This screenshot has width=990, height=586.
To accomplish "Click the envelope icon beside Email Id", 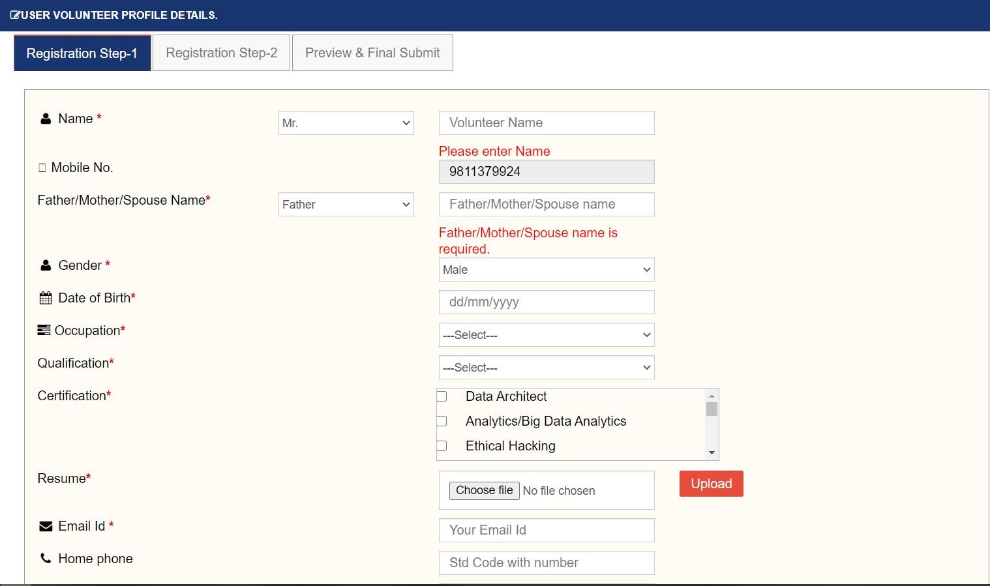I will pos(46,527).
